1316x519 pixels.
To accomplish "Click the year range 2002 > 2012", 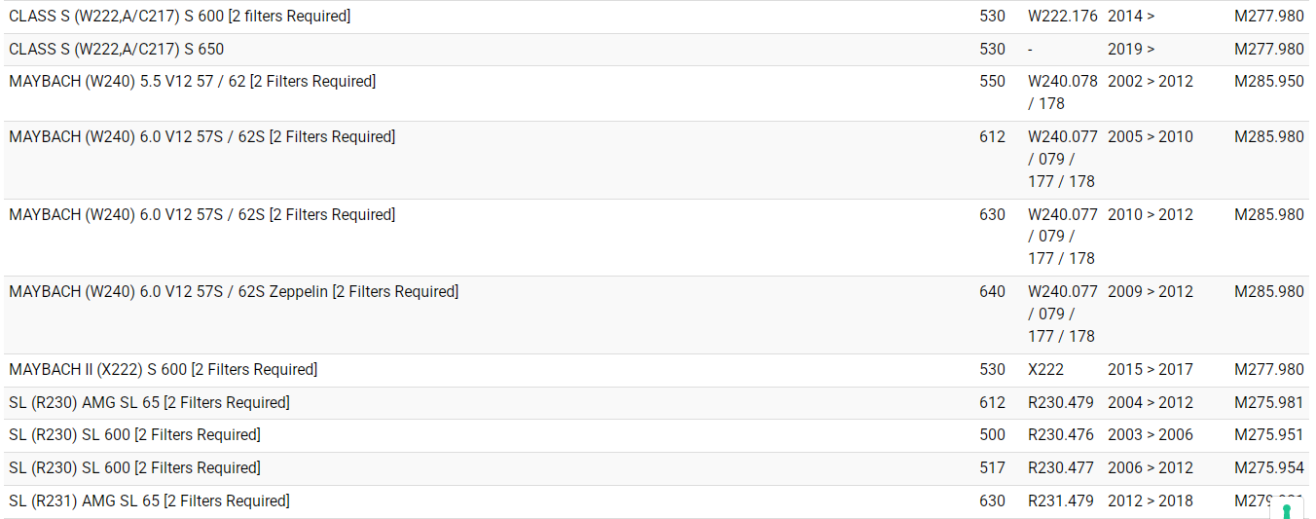I will click(1150, 82).
